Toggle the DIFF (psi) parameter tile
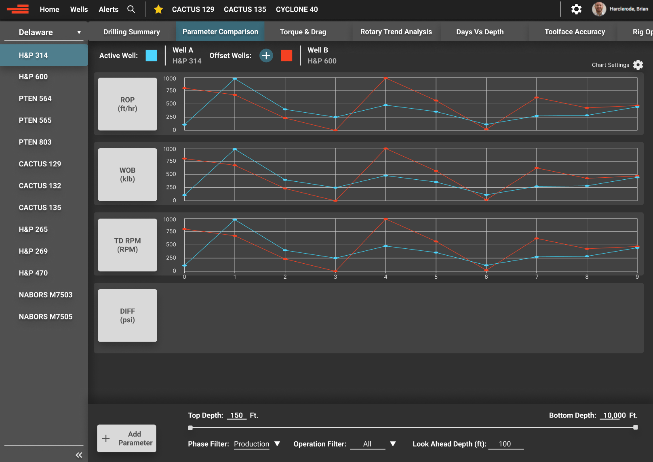The image size is (653, 462). pos(127,315)
